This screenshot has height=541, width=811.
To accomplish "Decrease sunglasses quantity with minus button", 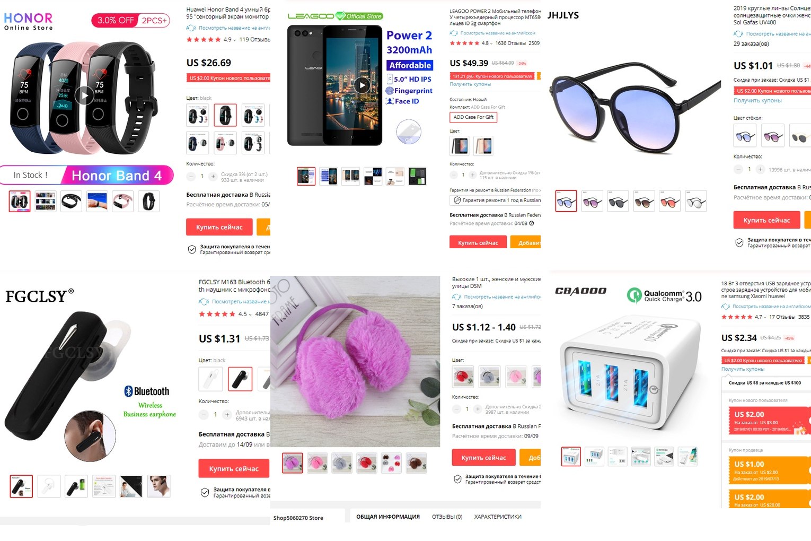I will (x=738, y=169).
